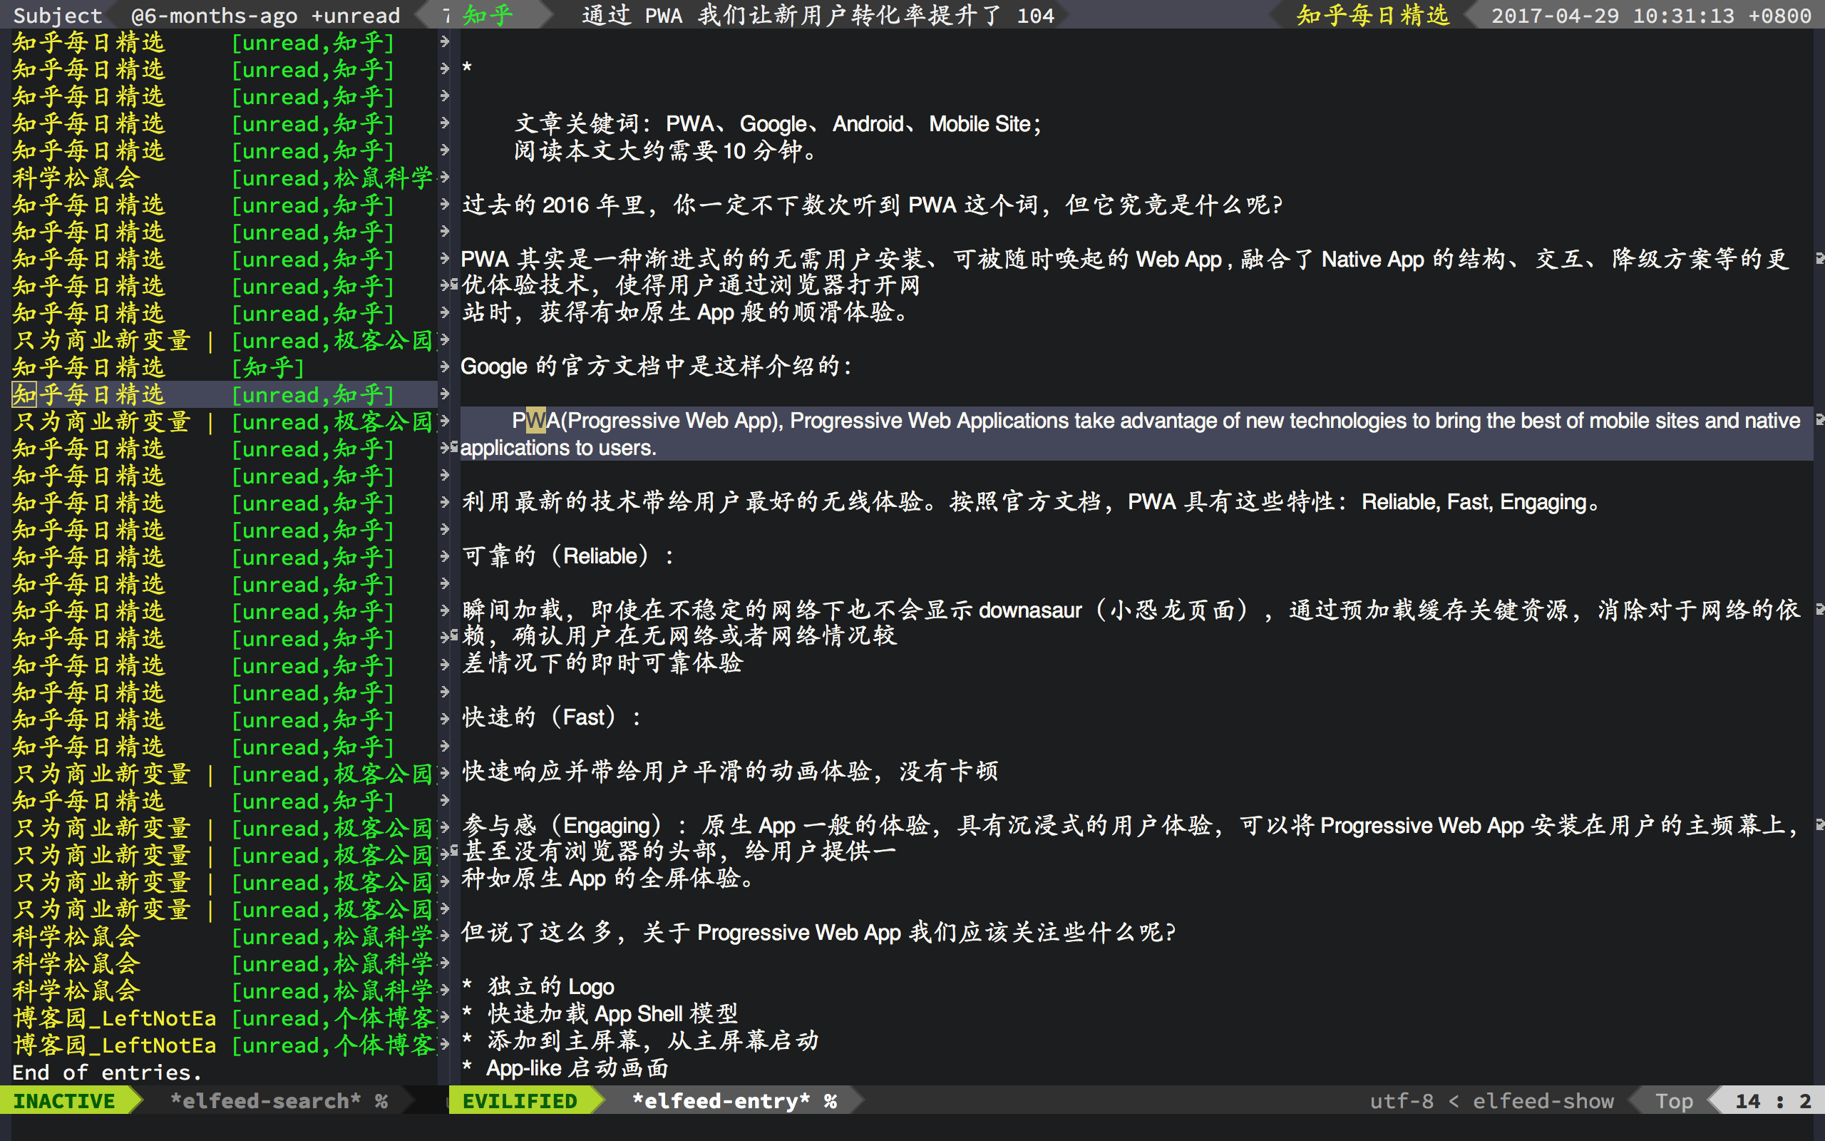Click the 知乎 tag in the entry header
This screenshot has width=1825, height=1141.
pyautogui.click(x=487, y=15)
